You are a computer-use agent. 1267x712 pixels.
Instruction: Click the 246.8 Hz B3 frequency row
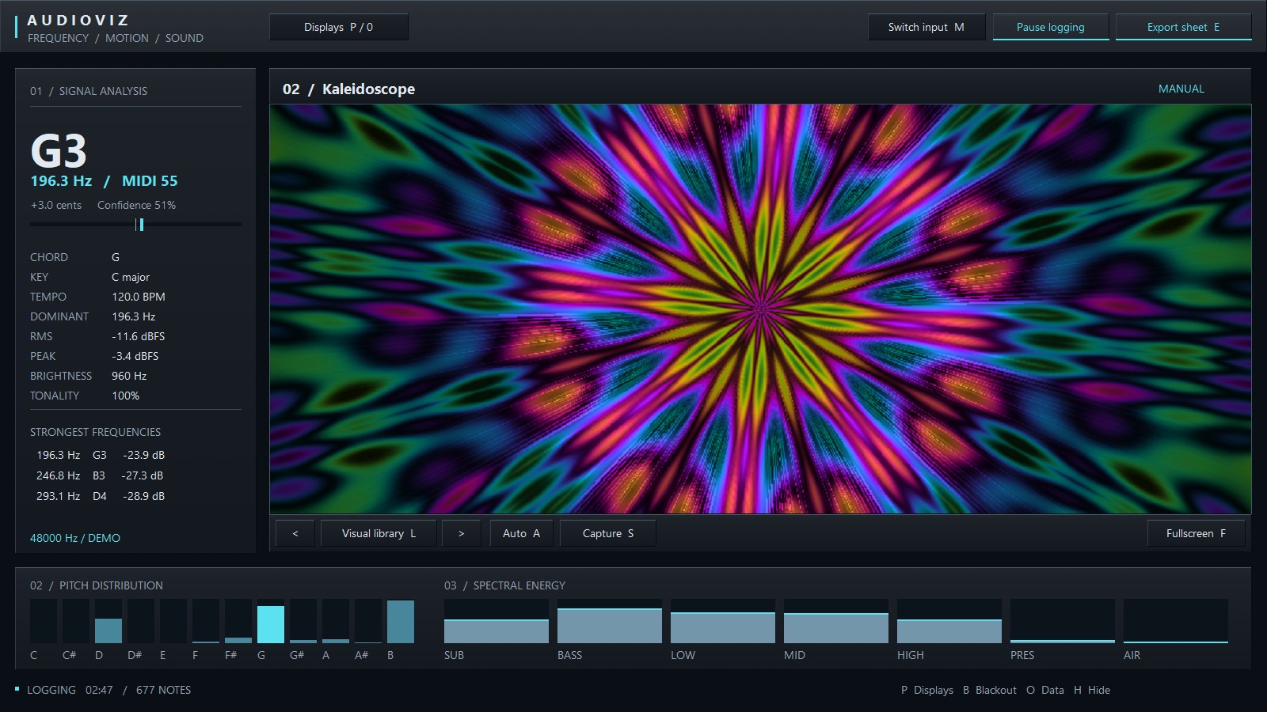[x=100, y=475]
